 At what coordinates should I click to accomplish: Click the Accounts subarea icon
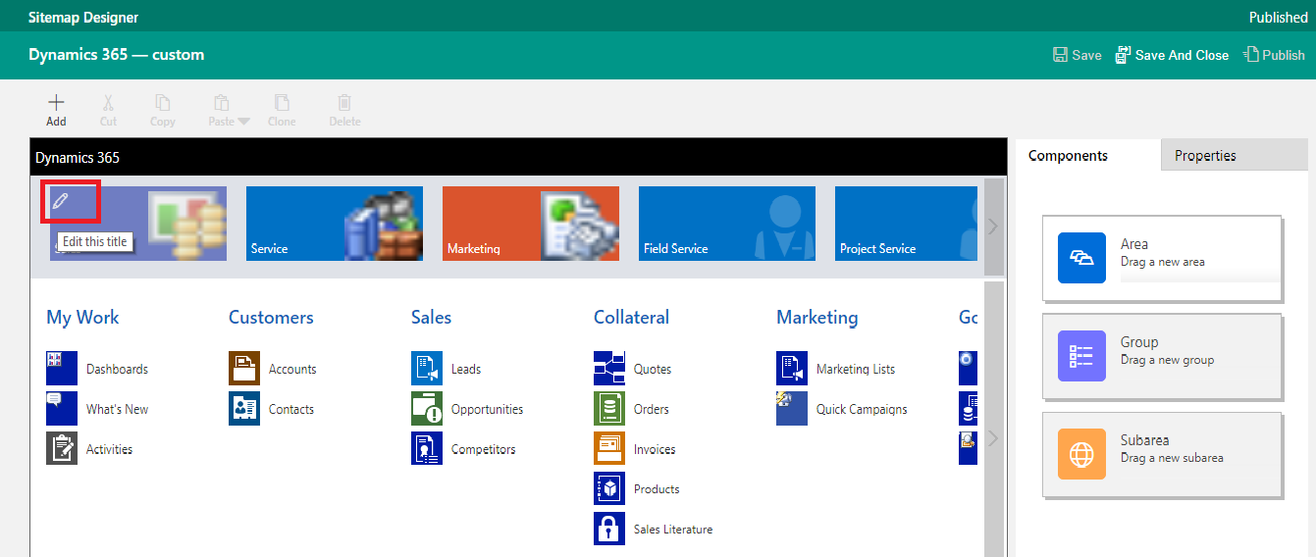(x=244, y=369)
